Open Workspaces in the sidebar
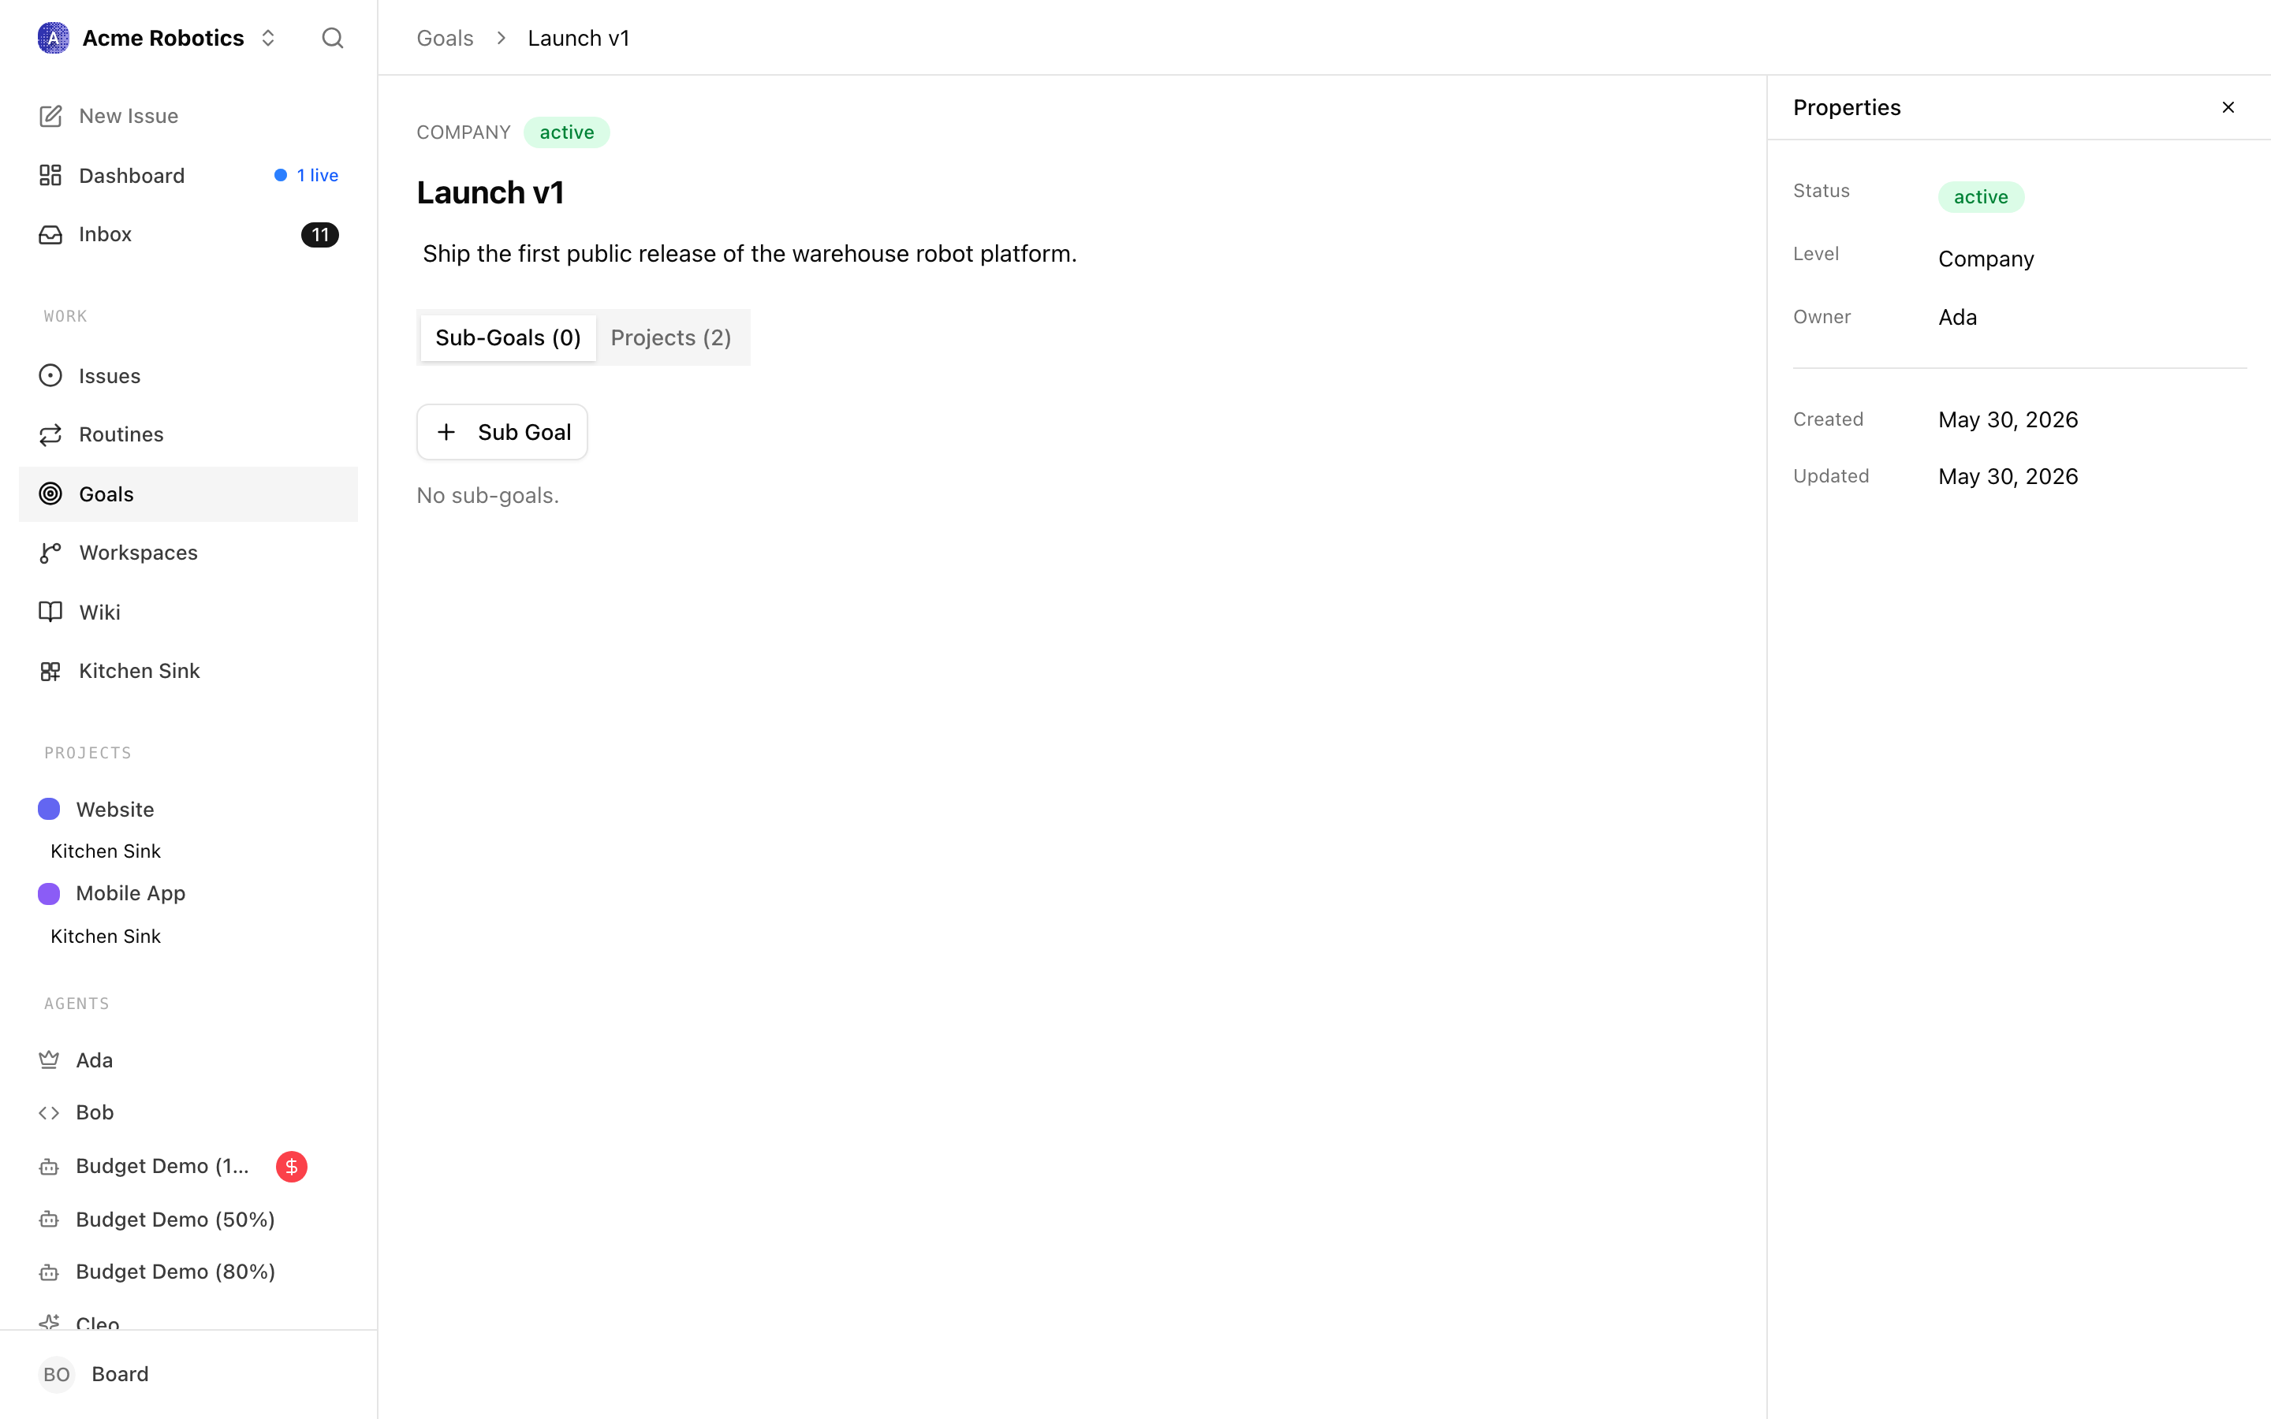The height and width of the screenshot is (1419, 2271). coord(188,553)
